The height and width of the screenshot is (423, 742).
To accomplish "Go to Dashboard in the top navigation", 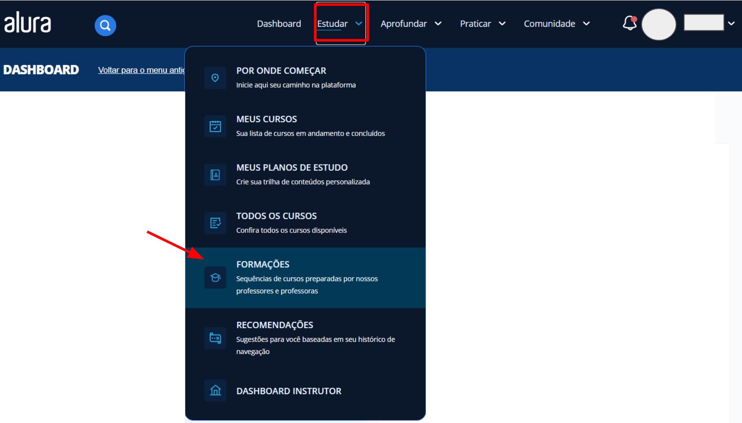I will click(x=279, y=24).
